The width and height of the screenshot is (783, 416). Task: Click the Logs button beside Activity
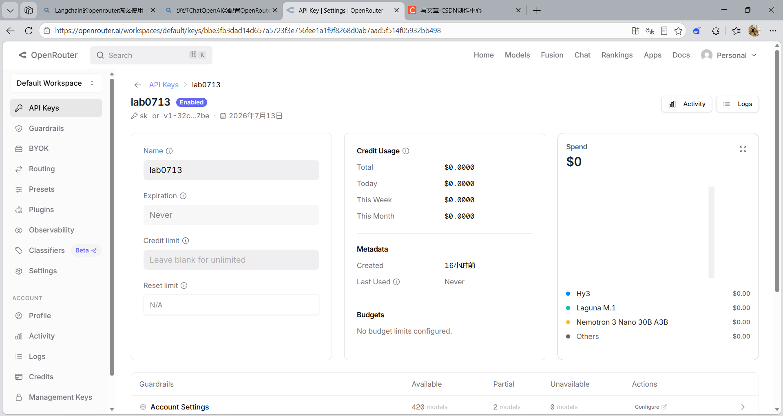click(737, 104)
